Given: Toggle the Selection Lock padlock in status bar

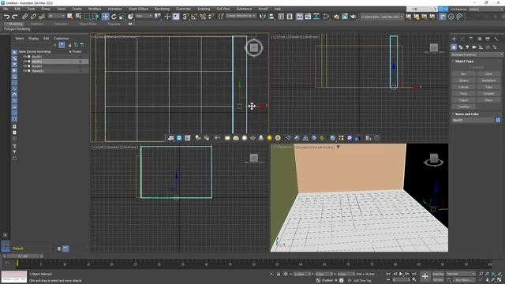Looking at the screenshot, I should pos(279,274).
